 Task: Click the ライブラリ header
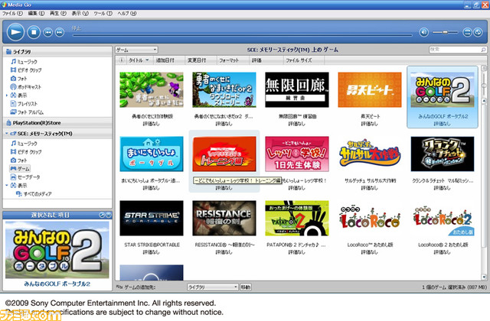point(57,51)
